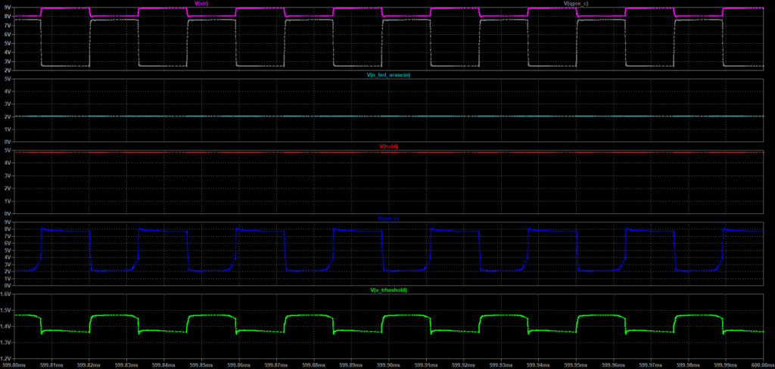This screenshot has height=369, width=775.
Task: Click the 600.00ms time axis label
Action: [x=763, y=365]
